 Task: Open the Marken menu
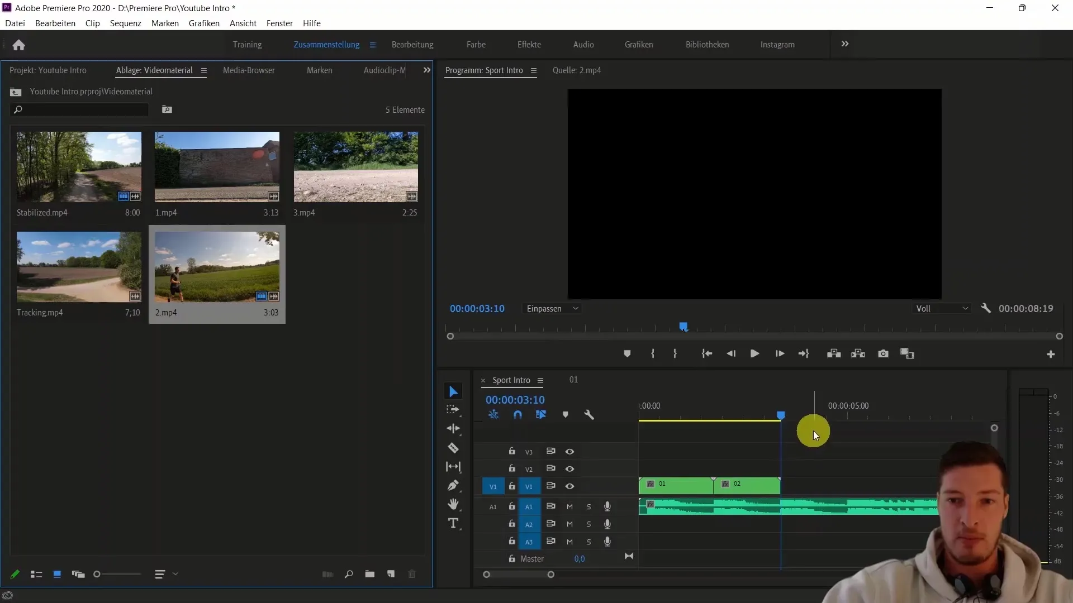tap(165, 23)
